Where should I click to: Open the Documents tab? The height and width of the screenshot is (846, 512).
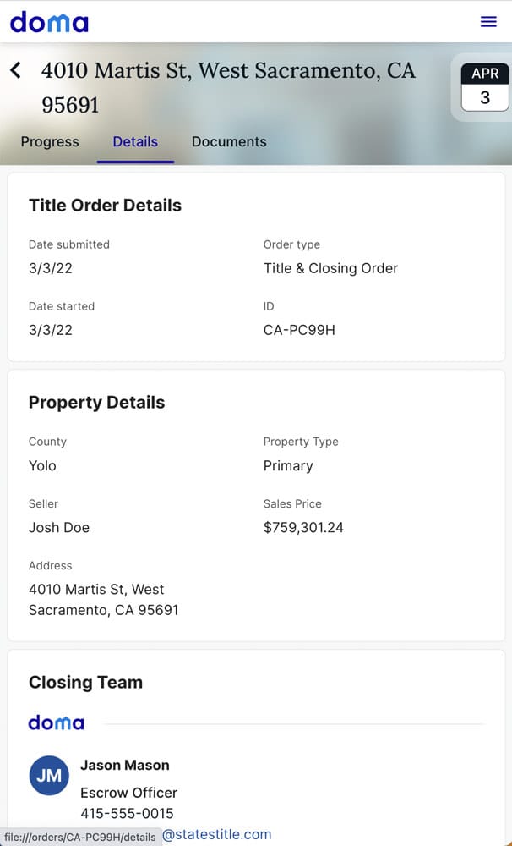coord(229,142)
